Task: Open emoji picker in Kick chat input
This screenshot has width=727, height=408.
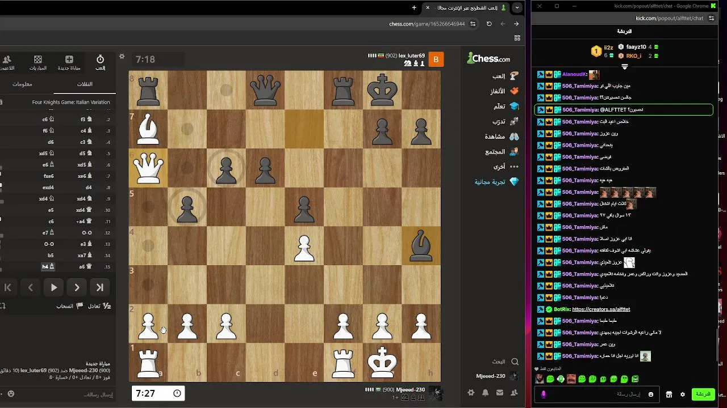Action: click(651, 394)
